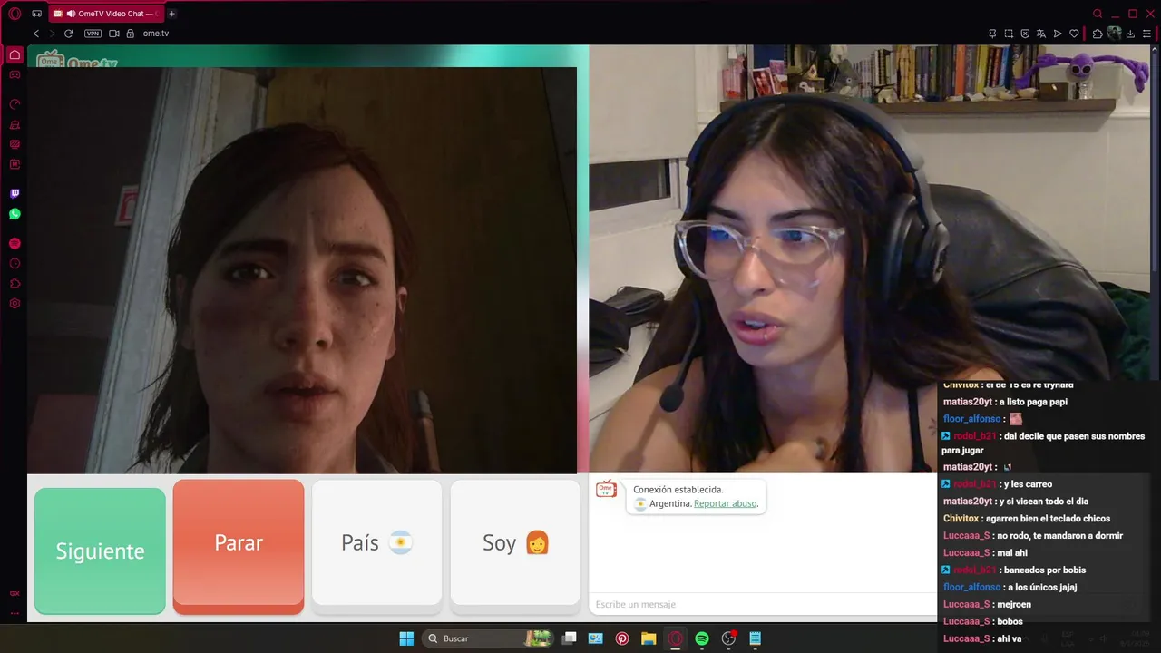Open the profile avatar thumbnail in toolbar
This screenshot has height=653, width=1161.
[x=1115, y=34]
